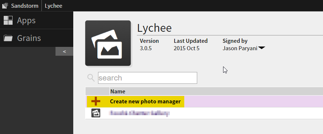Open the Grains sidebar item
The image size is (323, 134).
[37, 38]
